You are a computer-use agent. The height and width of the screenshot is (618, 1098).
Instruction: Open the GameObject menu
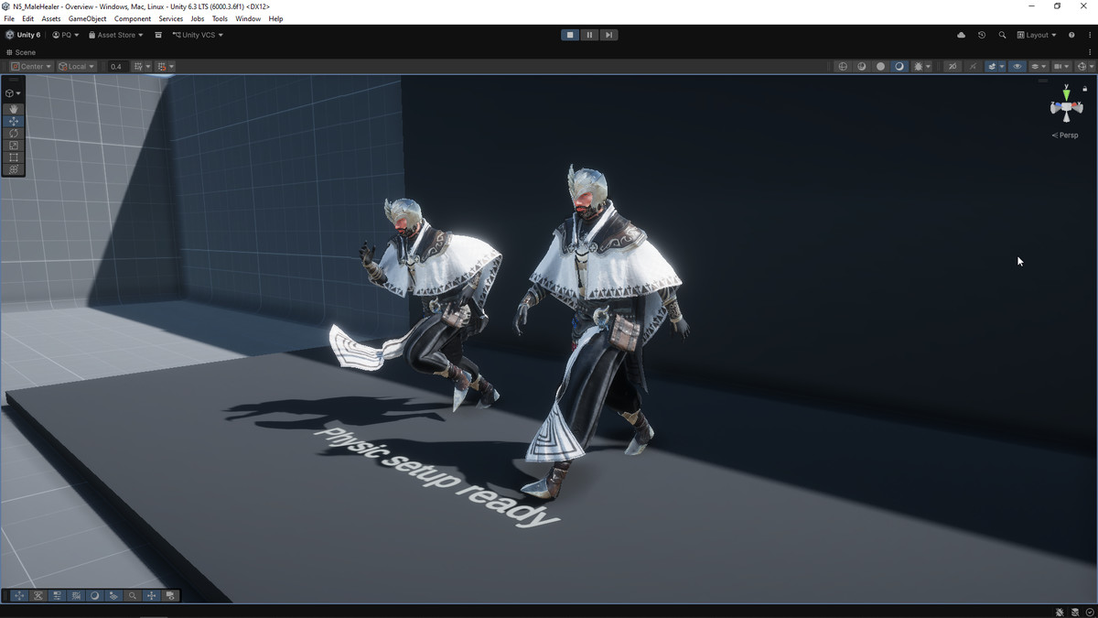[87, 18]
